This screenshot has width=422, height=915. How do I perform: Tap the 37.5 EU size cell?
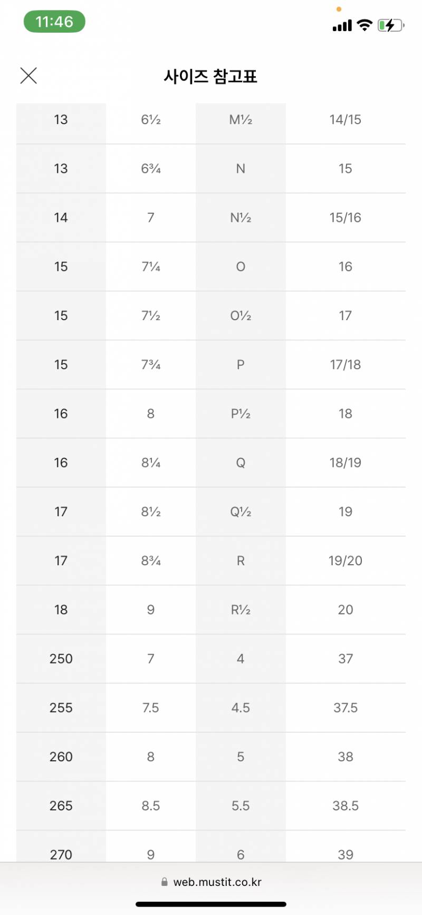click(346, 708)
